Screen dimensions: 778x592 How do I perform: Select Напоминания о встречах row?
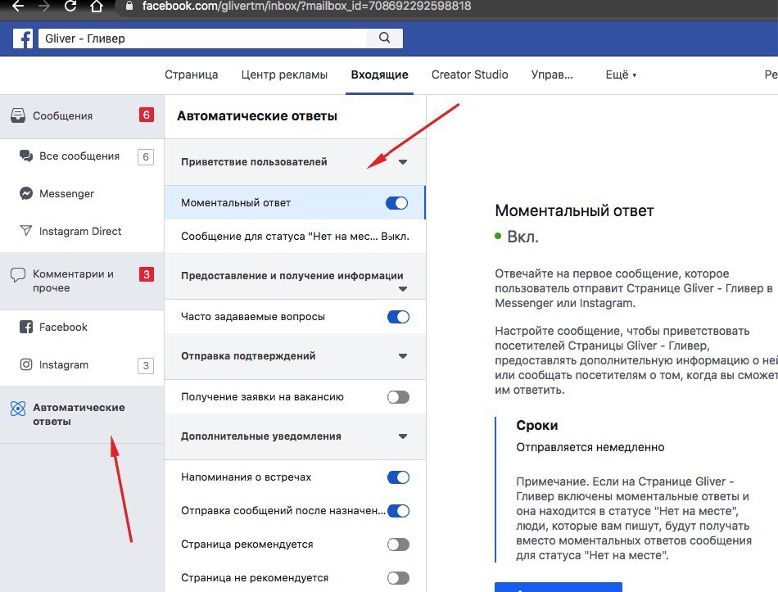pyautogui.click(x=295, y=477)
